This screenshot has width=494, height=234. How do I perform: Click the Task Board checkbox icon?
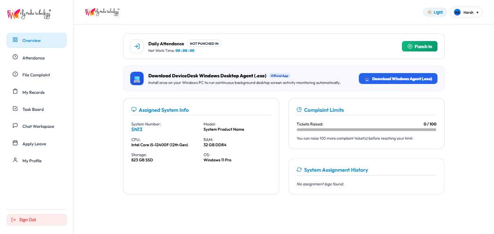pos(15,109)
